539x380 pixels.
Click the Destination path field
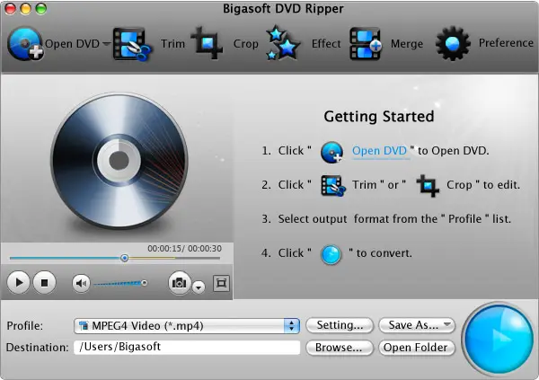point(187,347)
